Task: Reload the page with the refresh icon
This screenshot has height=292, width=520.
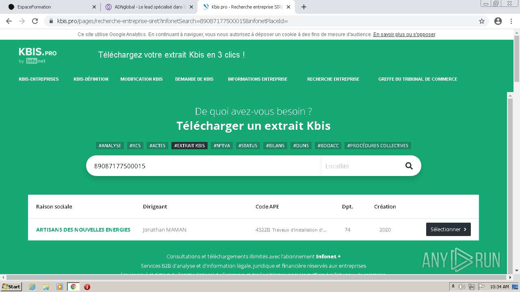Action: tap(35, 21)
